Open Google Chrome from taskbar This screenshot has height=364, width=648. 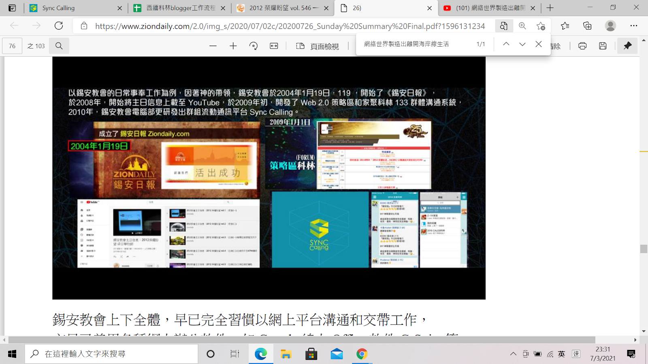(x=362, y=354)
